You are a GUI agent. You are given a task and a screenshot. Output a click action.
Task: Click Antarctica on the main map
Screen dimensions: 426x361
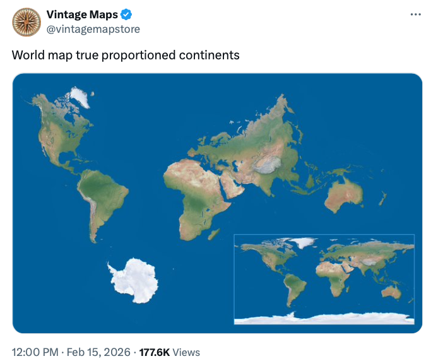click(x=132, y=280)
